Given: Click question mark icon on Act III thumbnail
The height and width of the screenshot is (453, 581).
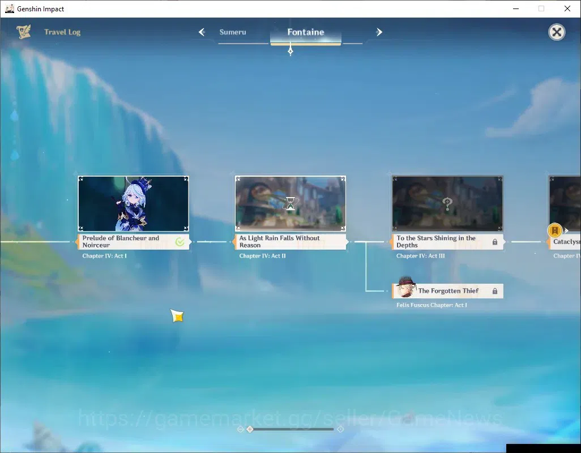Looking at the screenshot, I should pos(447,203).
